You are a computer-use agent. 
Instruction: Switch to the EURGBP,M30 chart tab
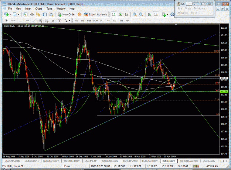(x=130, y=161)
